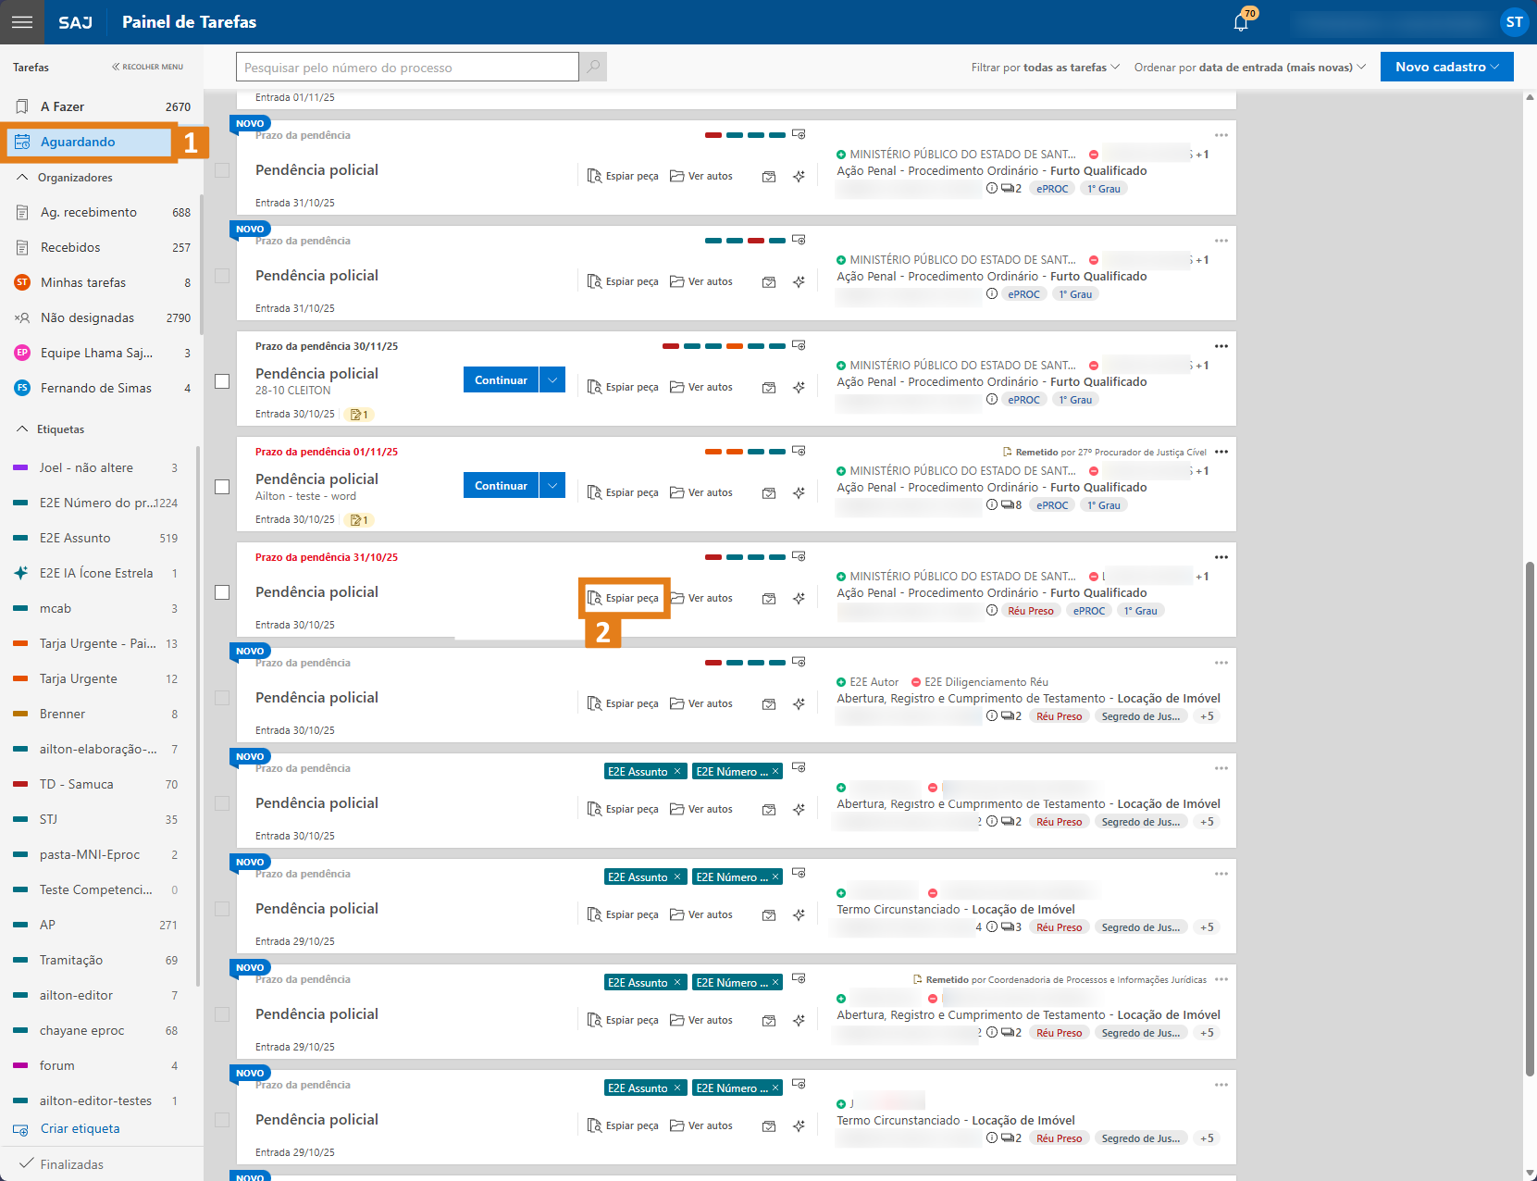Open the notifications bell
Viewport: 1537px width, 1181px height.
[1241, 22]
